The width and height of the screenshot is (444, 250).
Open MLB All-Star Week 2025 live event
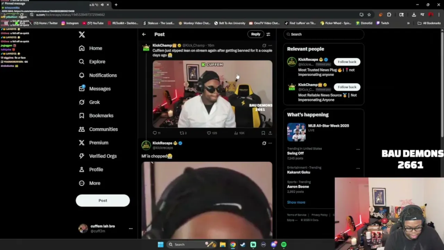324,132
